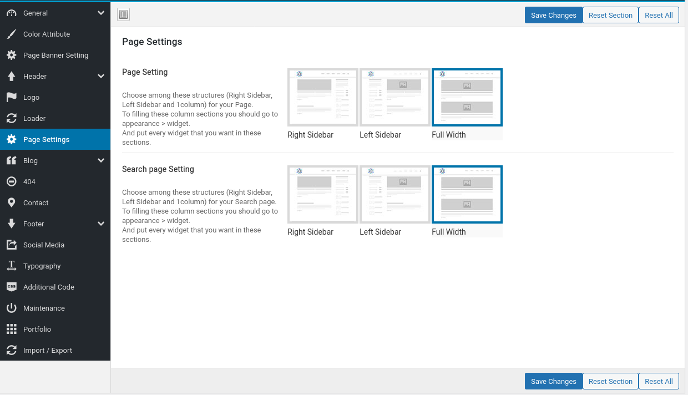Click the Contact map pin icon
Screen dimensions: 688x395
pos(11,202)
